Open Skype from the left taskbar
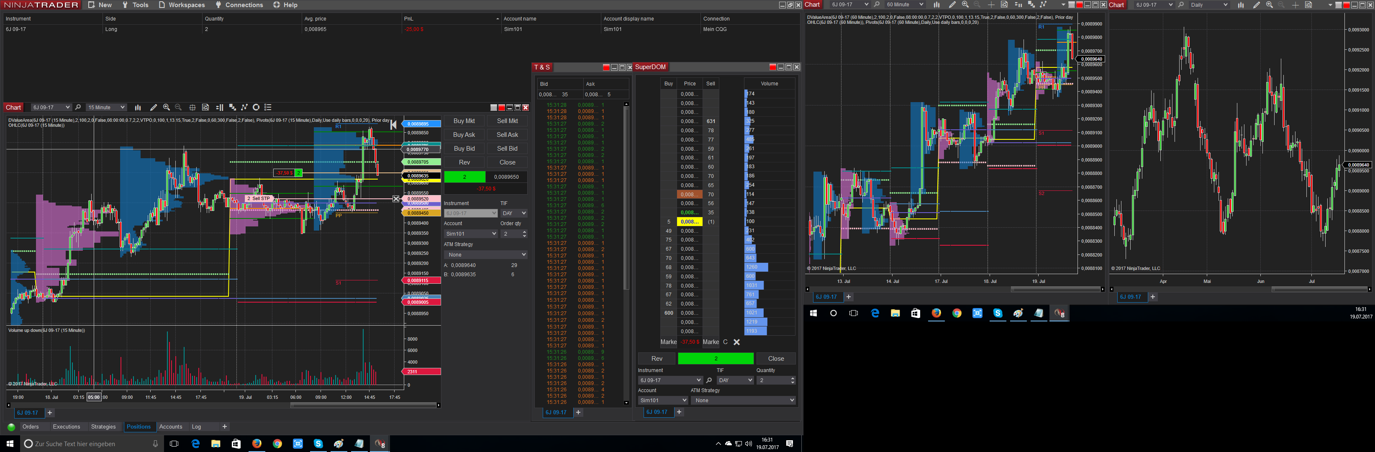This screenshot has width=1375, height=452. coord(318,444)
